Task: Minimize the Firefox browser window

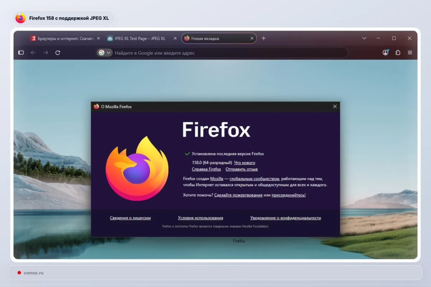Action: point(379,38)
